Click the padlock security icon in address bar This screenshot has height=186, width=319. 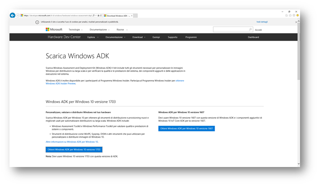click(x=98, y=15)
